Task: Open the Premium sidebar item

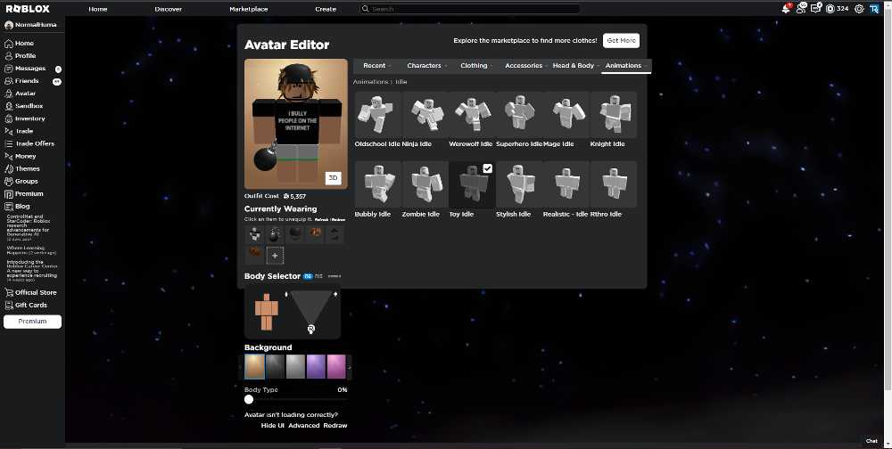Action: 24,193
